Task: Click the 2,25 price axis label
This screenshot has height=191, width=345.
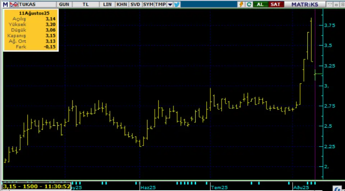Action: tap(330, 147)
